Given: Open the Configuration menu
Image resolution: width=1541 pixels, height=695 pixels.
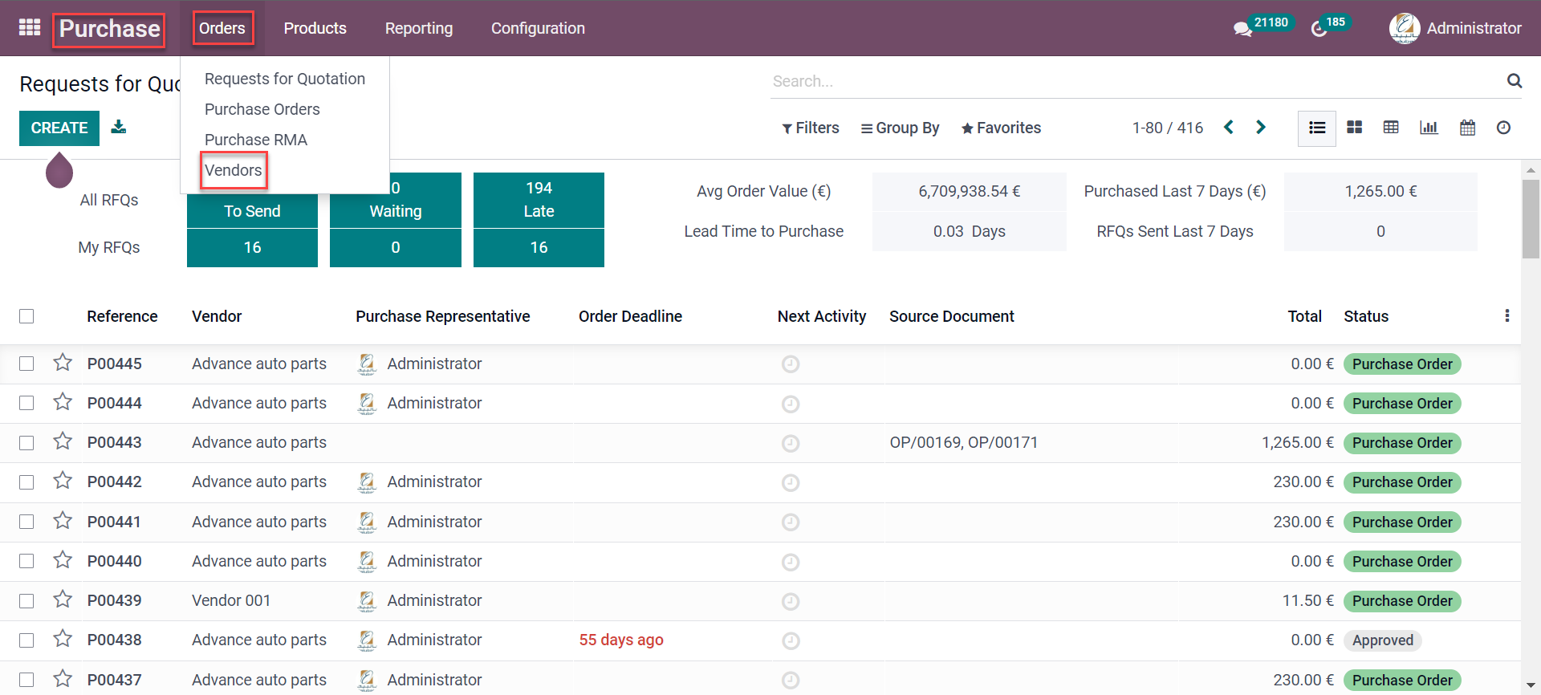Looking at the screenshot, I should [x=538, y=28].
